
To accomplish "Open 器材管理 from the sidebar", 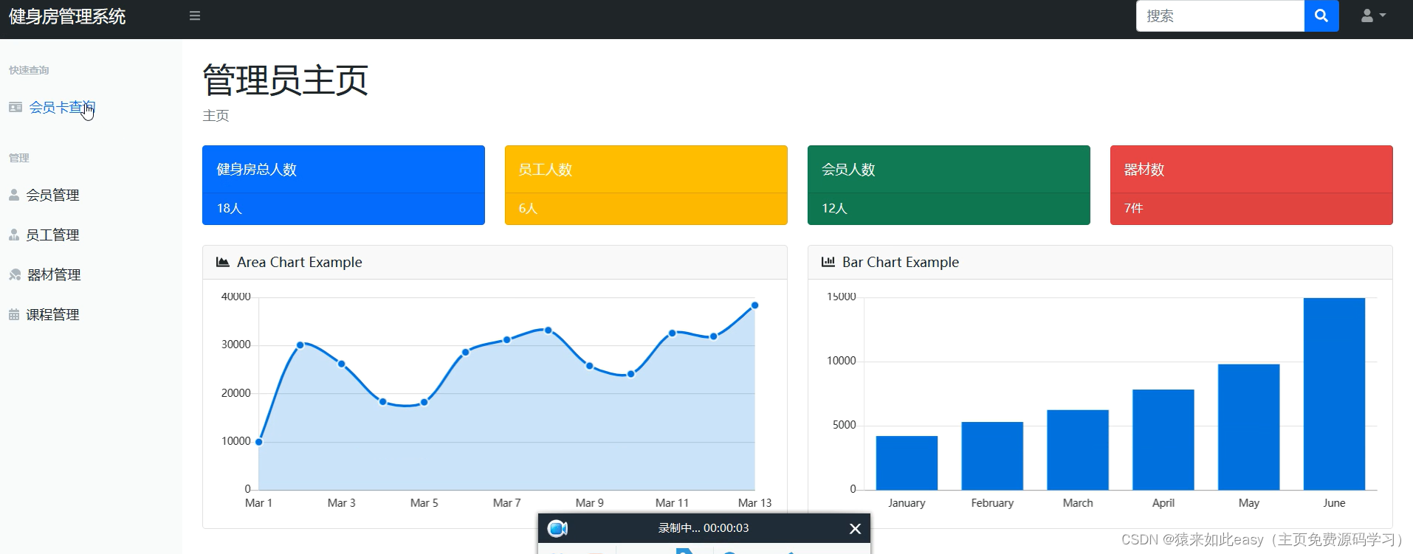I will [x=54, y=275].
